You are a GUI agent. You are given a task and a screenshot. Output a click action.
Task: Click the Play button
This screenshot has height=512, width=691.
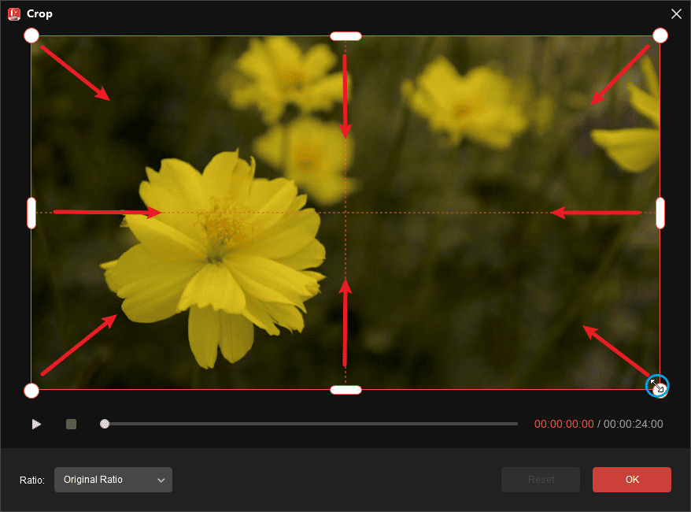pos(36,425)
